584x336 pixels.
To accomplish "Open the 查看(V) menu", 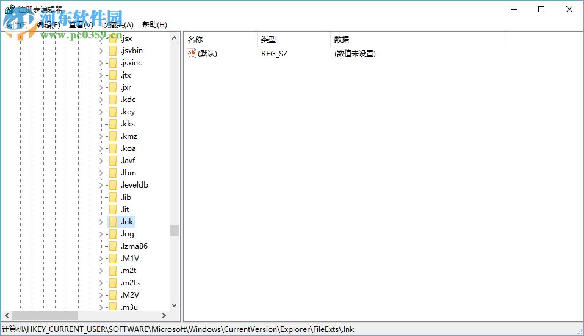I will (x=81, y=25).
